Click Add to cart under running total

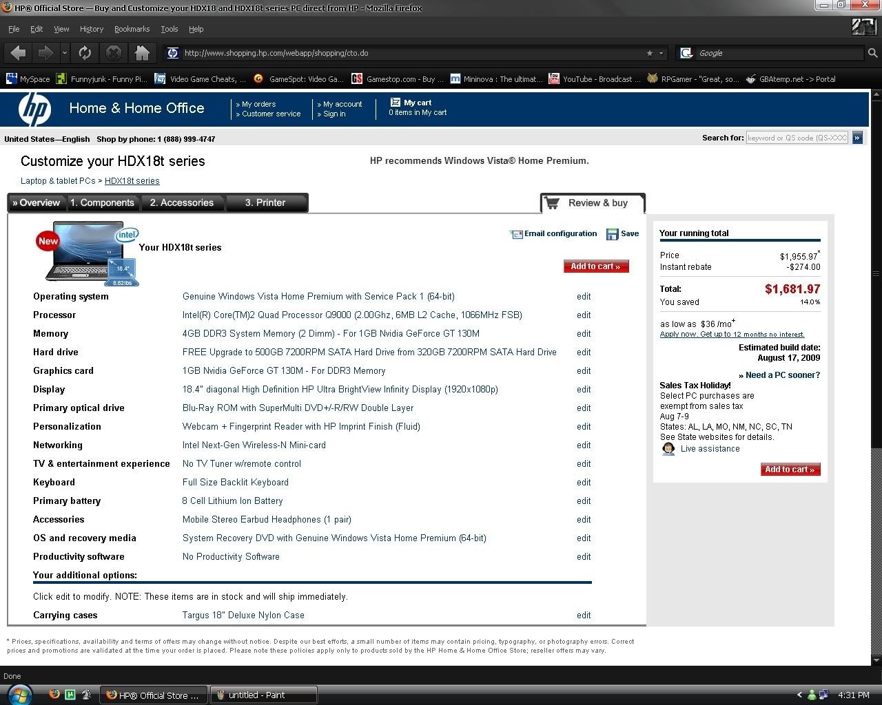(790, 470)
